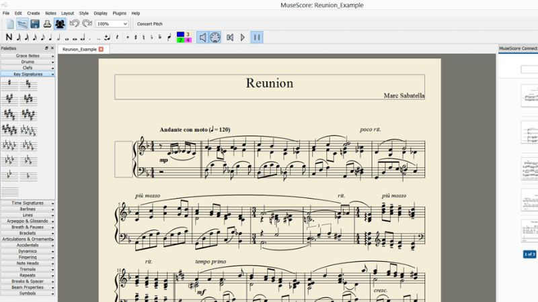Screen dimensions: 538x302
Task: Open the Create menu
Action: (x=33, y=13)
